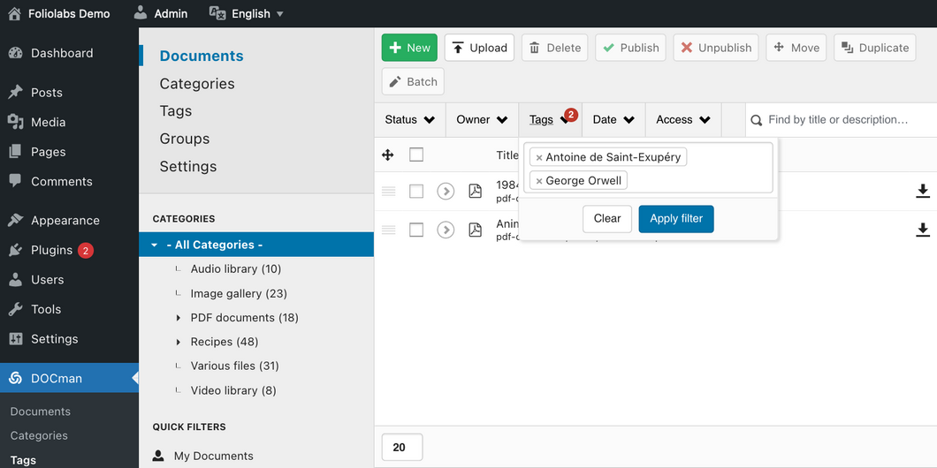Image resolution: width=937 pixels, height=468 pixels.
Task: Click the circled arrow icon on first row
Action: pos(446,191)
